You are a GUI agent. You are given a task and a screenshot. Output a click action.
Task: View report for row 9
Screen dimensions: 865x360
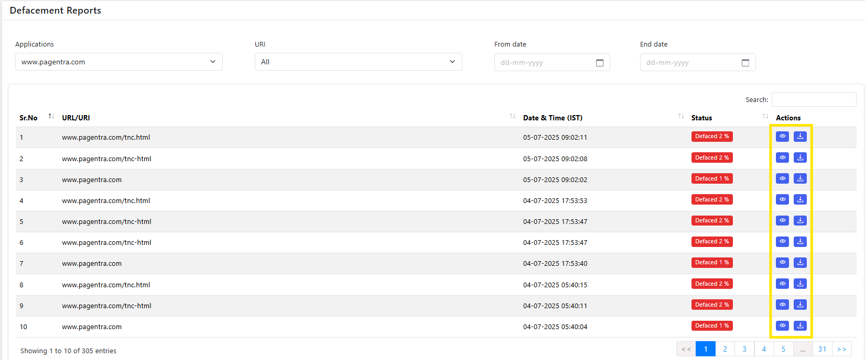pos(782,305)
